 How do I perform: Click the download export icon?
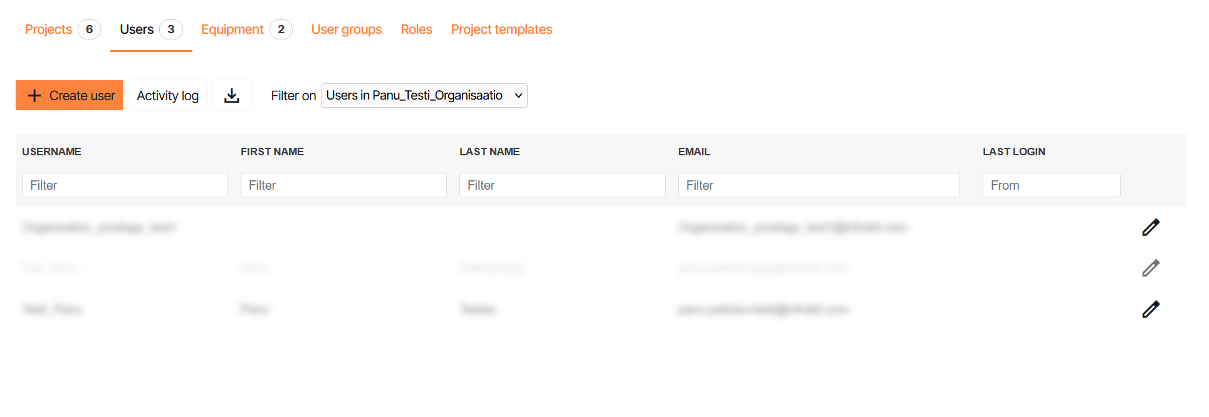232,95
